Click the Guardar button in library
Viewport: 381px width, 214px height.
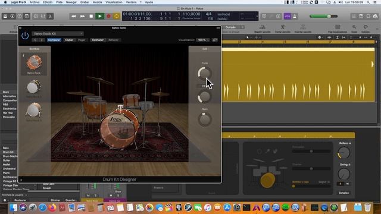coord(71,200)
